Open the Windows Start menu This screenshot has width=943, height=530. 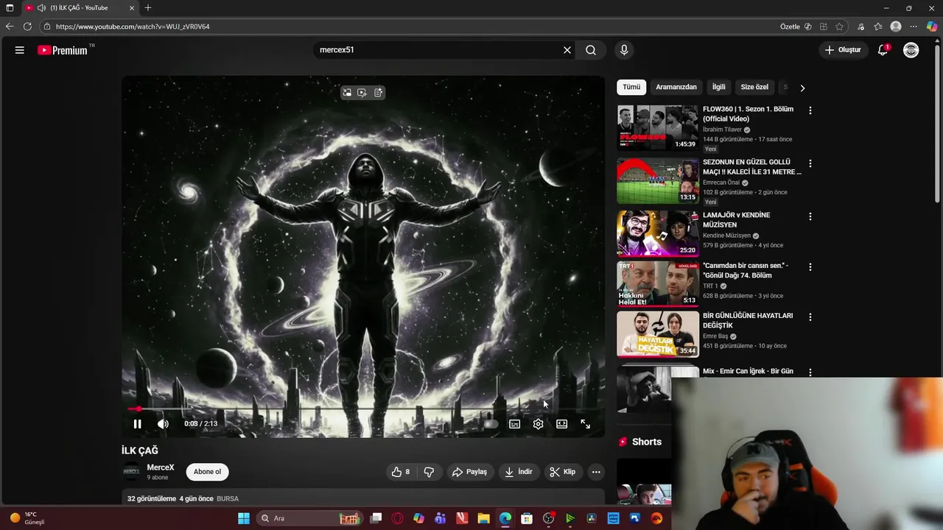(244, 518)
